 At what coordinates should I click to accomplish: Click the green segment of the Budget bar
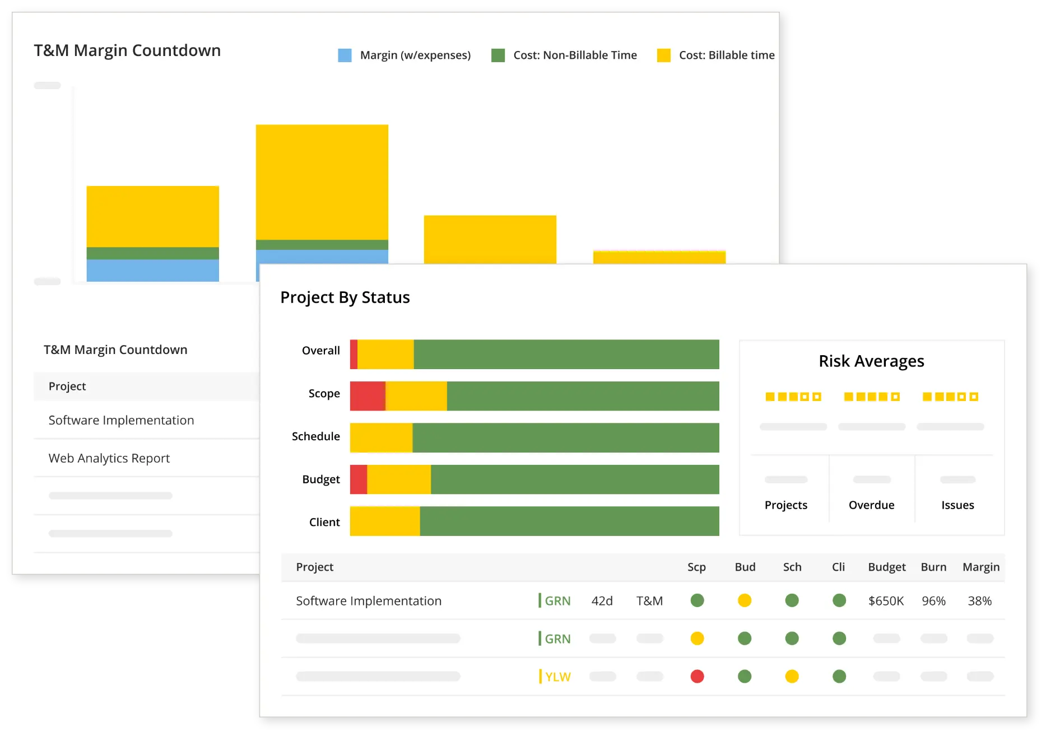[x=575, y=479]
